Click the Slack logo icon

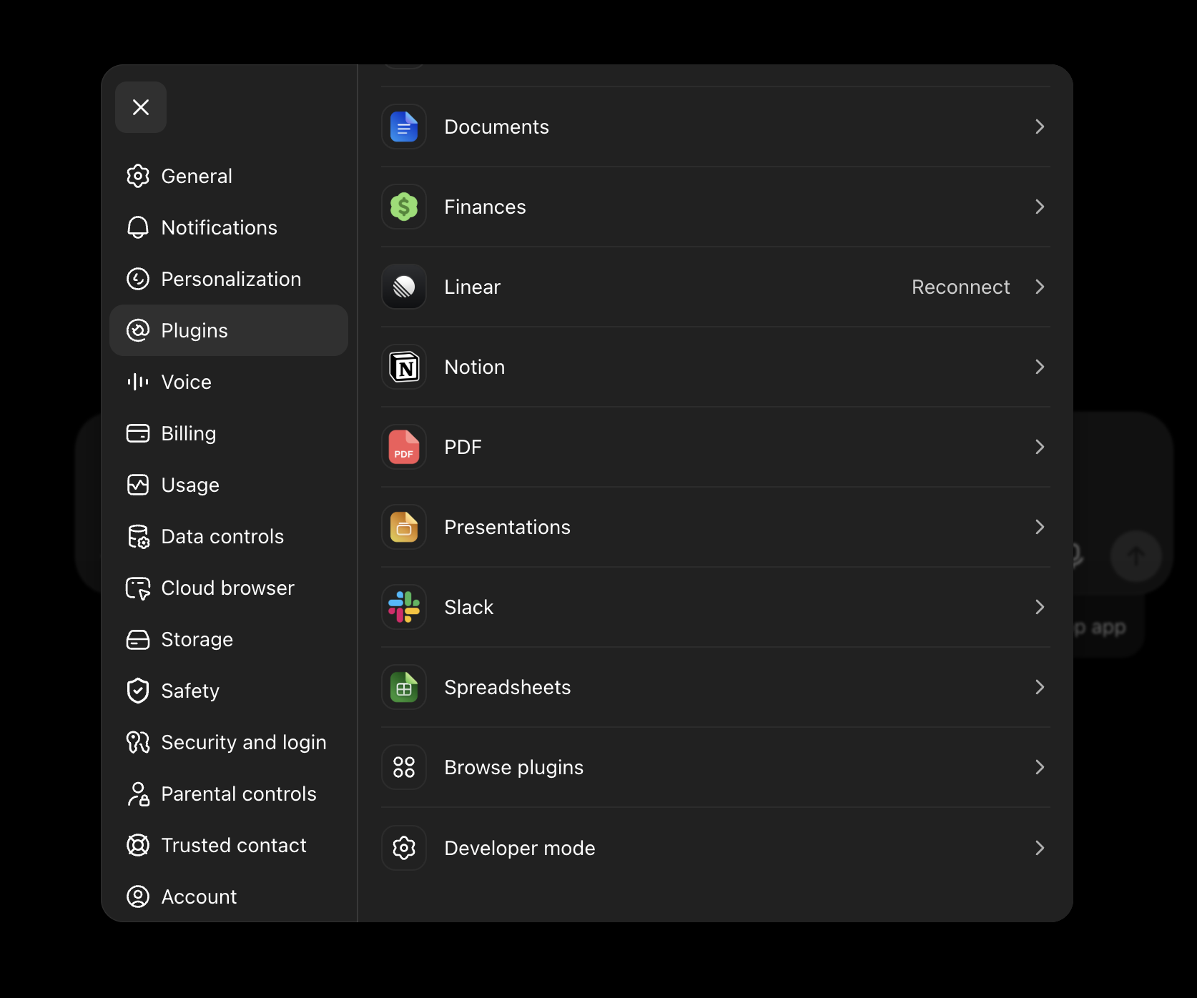click(404, 607)
